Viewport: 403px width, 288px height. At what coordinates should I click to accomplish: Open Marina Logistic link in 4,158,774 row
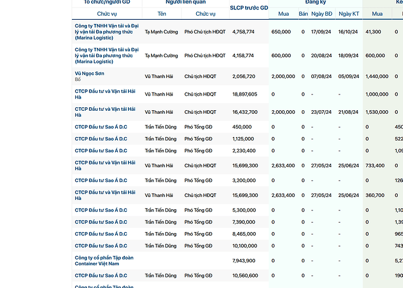pos(107,55)
